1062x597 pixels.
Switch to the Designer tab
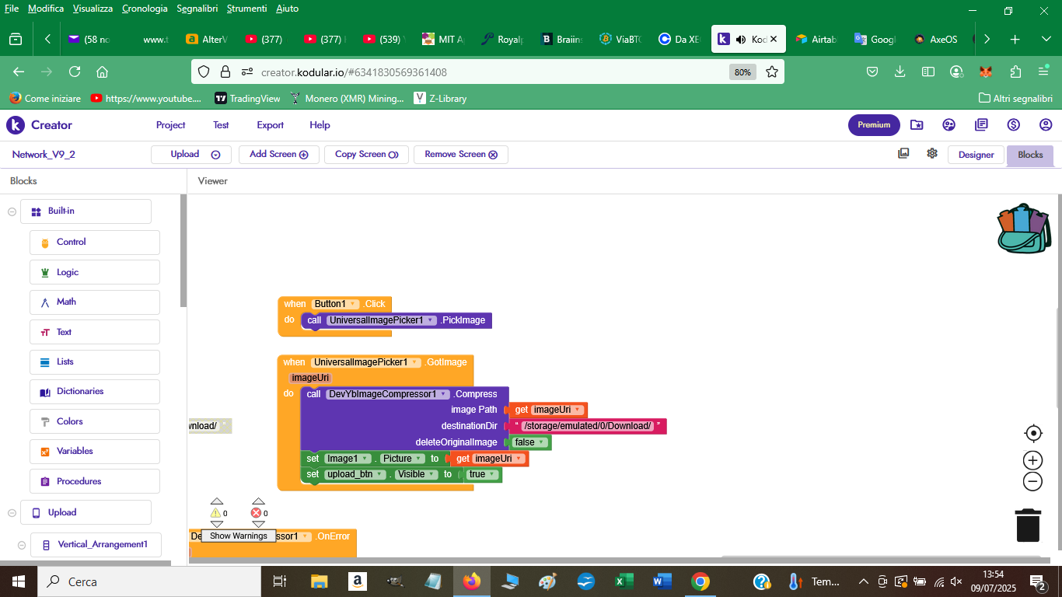(x=975, y=155)
